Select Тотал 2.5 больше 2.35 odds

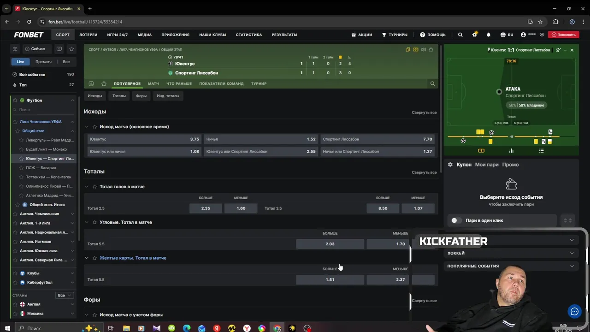tap(206, 208)
